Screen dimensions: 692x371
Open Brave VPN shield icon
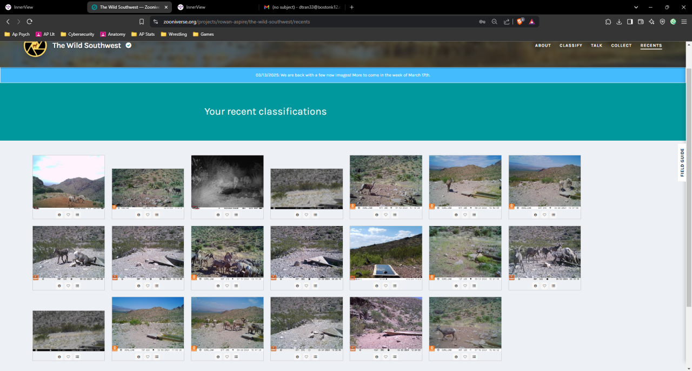662,22
